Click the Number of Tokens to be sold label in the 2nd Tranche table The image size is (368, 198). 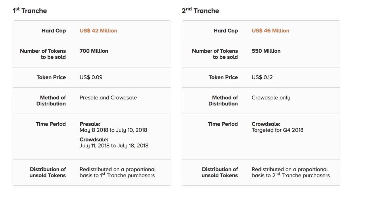215,54
